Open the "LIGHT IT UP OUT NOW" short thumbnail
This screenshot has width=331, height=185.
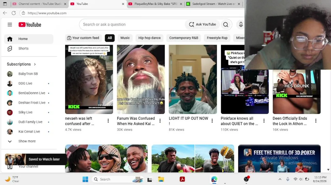click(x=193, y=79)
